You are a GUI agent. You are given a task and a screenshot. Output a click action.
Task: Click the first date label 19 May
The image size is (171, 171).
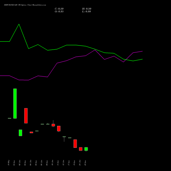coord(9,163)
